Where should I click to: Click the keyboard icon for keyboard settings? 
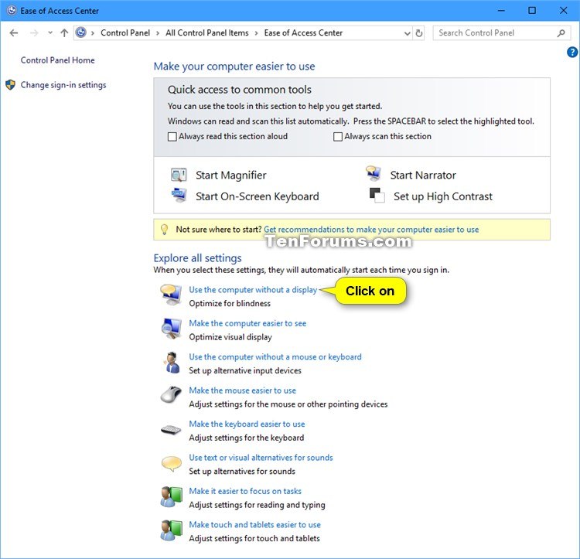(171, 430)
